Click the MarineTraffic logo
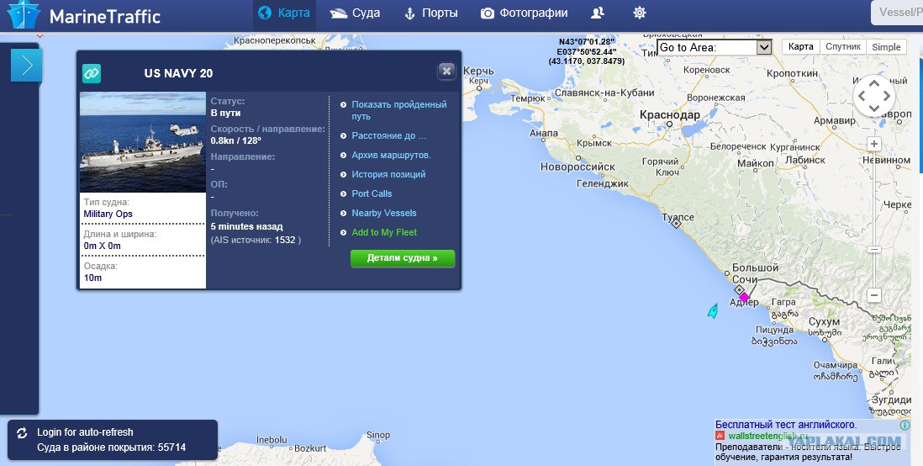The width and height of the screenshot is (923, 466). tap(83, 15)
